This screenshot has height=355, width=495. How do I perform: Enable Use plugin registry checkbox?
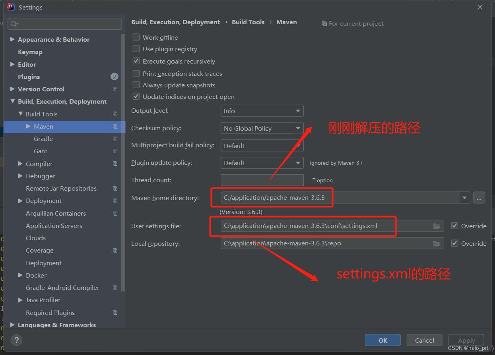136,49
